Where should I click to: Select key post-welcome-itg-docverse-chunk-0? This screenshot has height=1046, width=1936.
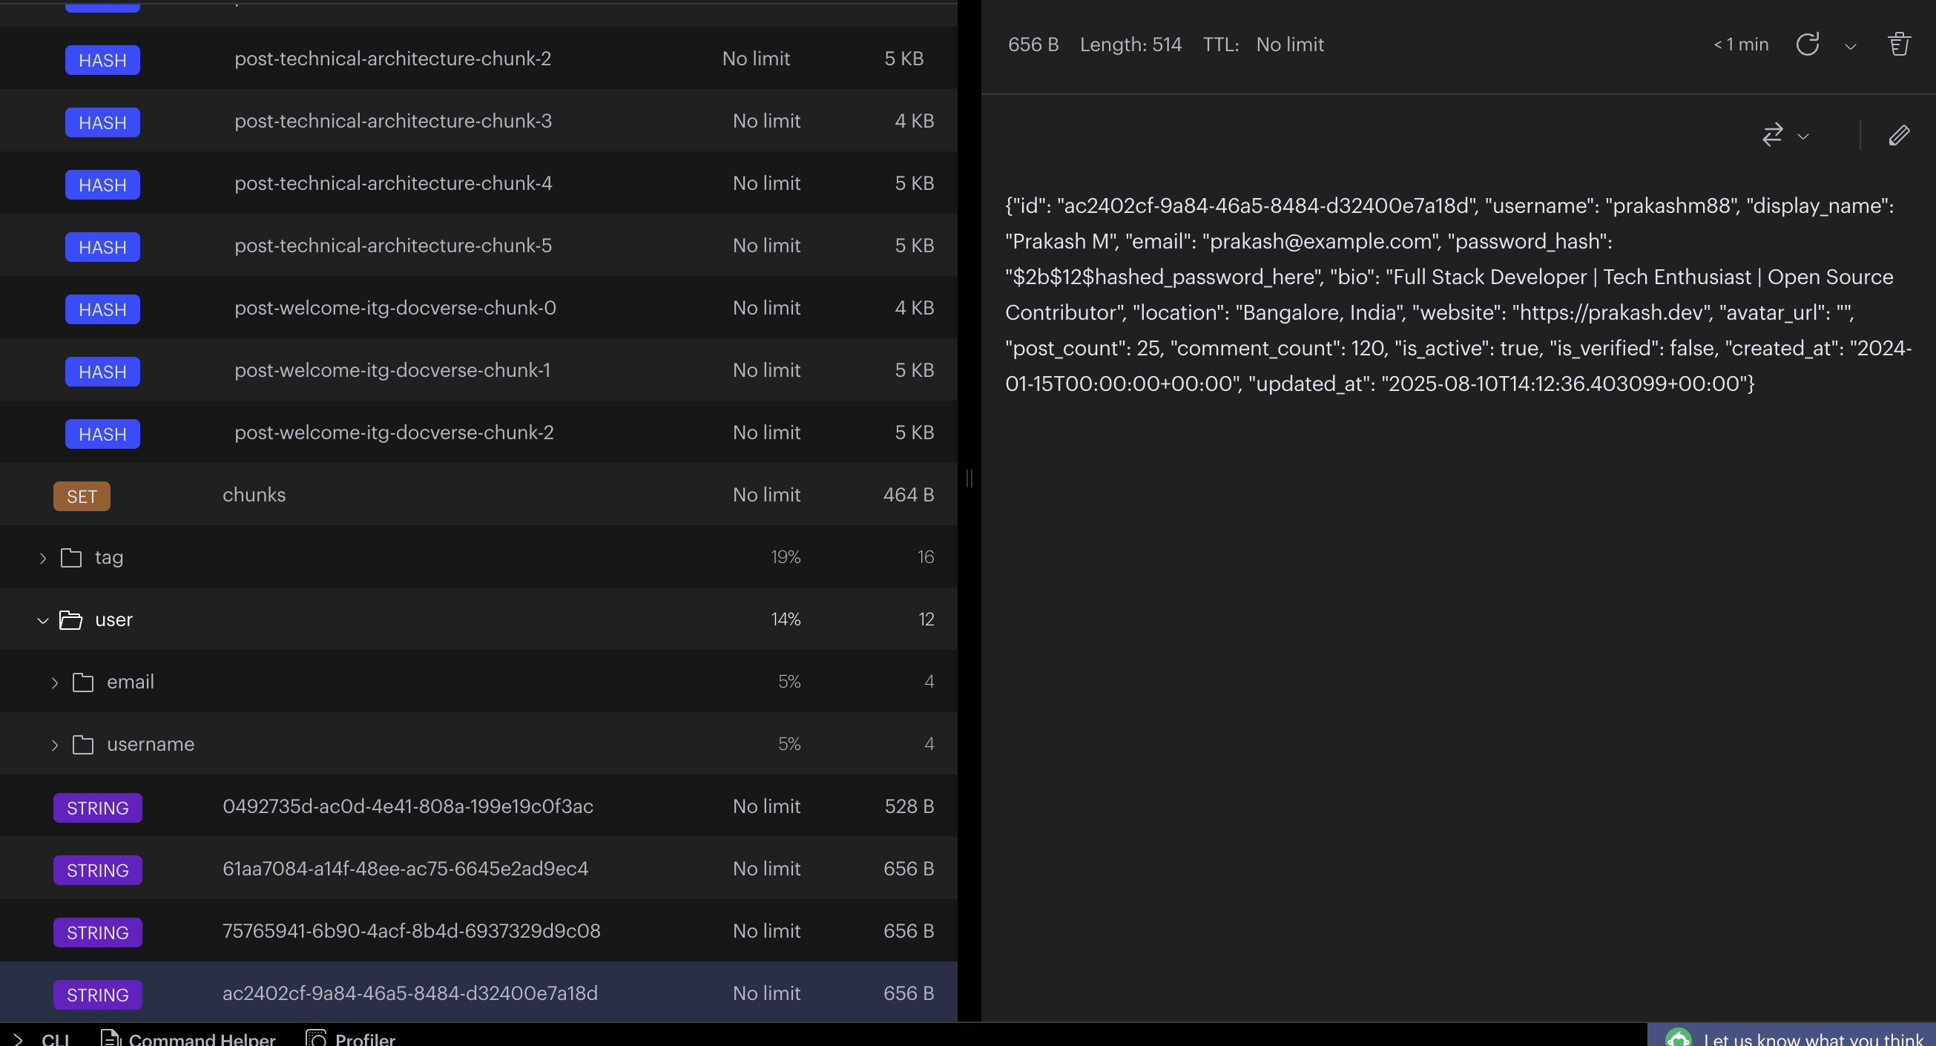[x=395, y=308]
